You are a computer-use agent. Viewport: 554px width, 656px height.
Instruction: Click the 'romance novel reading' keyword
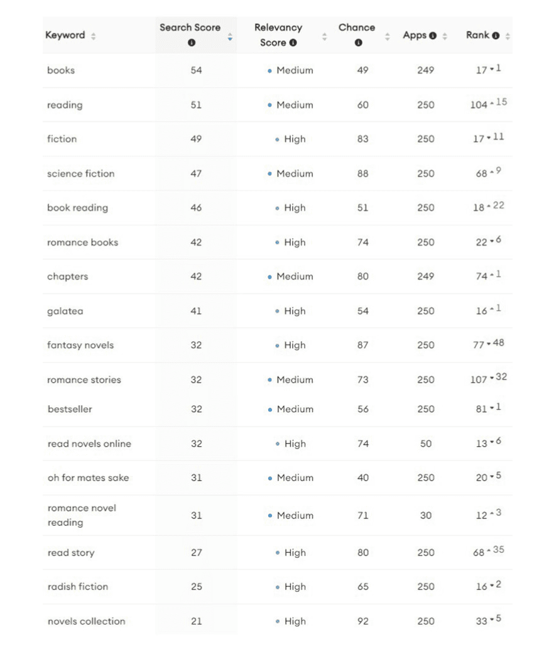82,515
